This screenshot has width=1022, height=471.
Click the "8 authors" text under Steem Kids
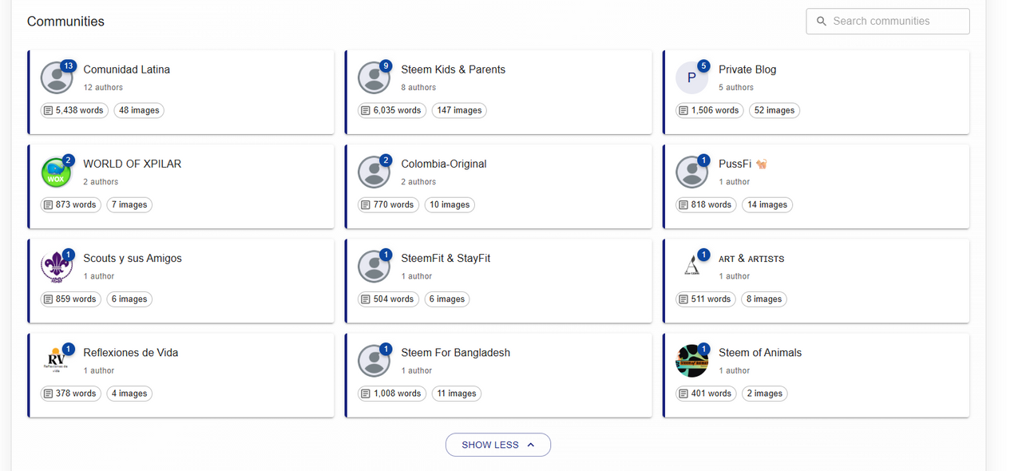pyautogui.click(x=418, y=88)
